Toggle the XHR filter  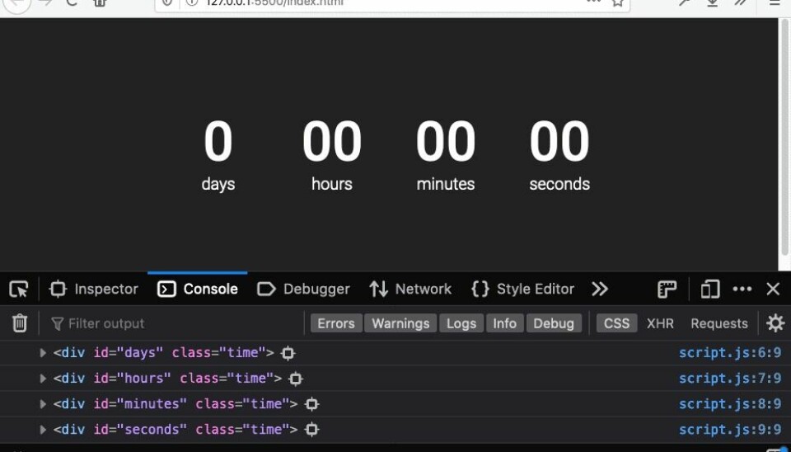click(x=660, y=323)
